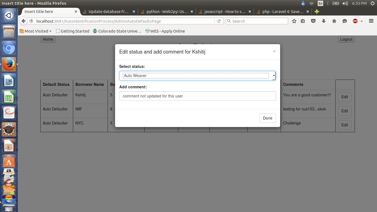Launch LibreOffice Calc from the dock
The height and width of the screenshot is (212, 377).
click(9, 97)
